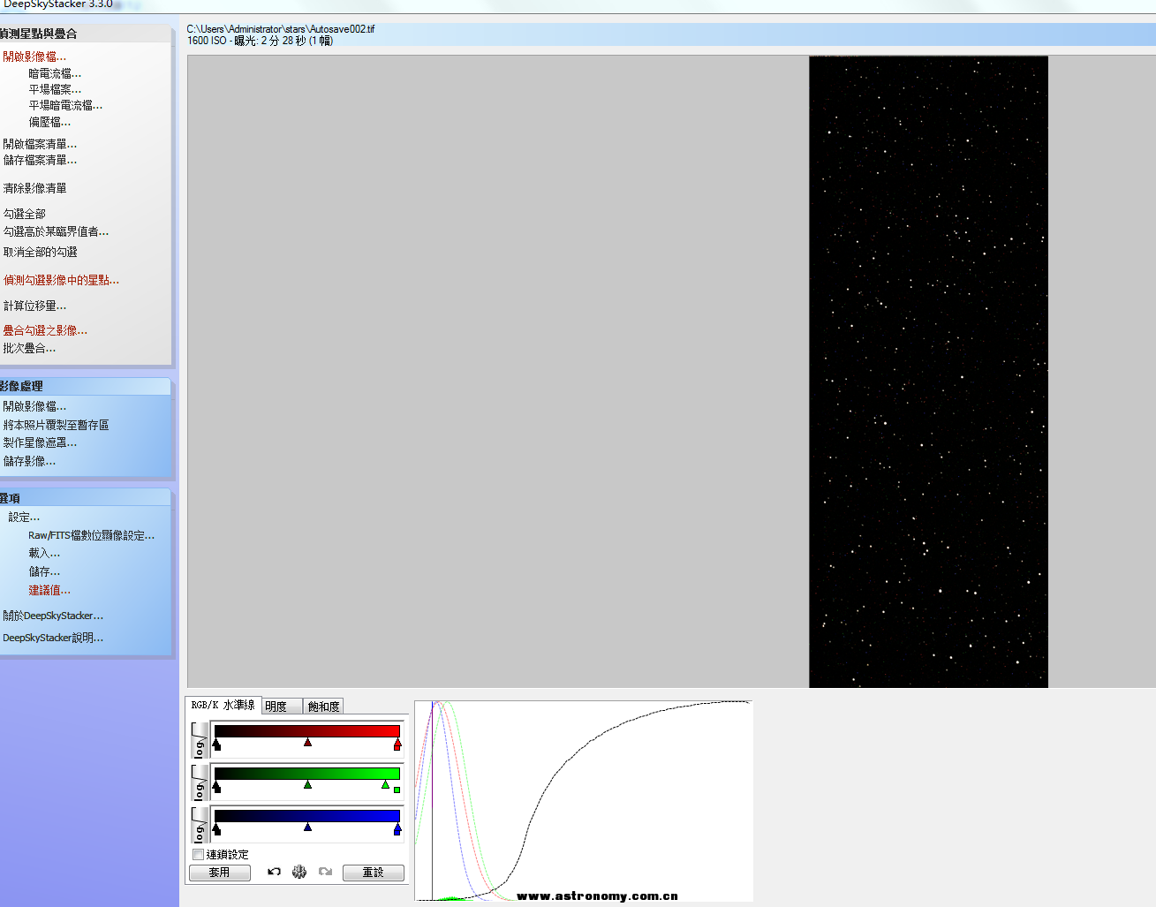The image size is (1156, 907).
Task: Click the gear settings icon beside the 套用 button
Action: 299,872
